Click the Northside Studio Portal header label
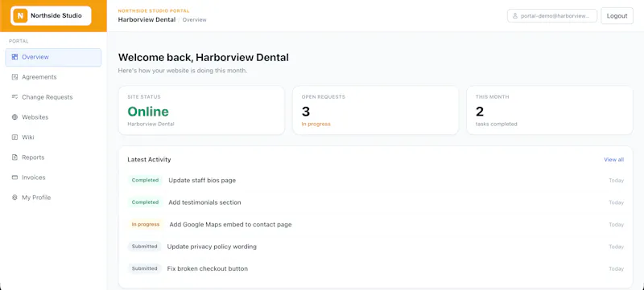This screenshot has height=290, width=644. [154, 11]
